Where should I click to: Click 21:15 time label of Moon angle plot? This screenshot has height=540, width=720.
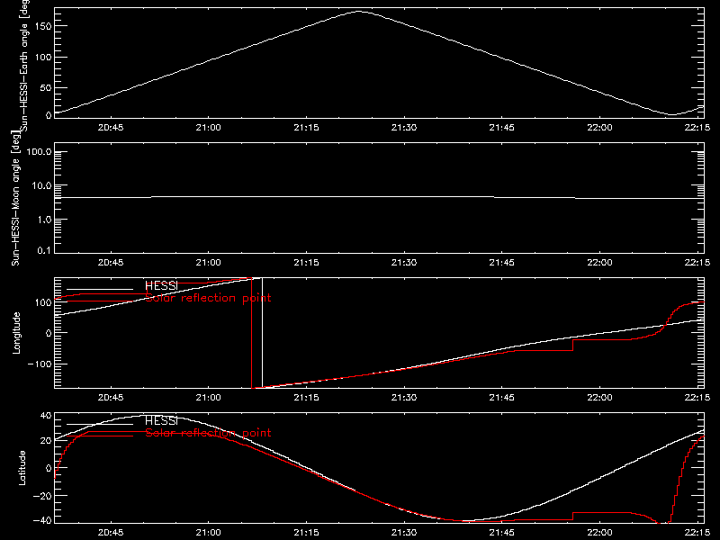coord(306,262)
